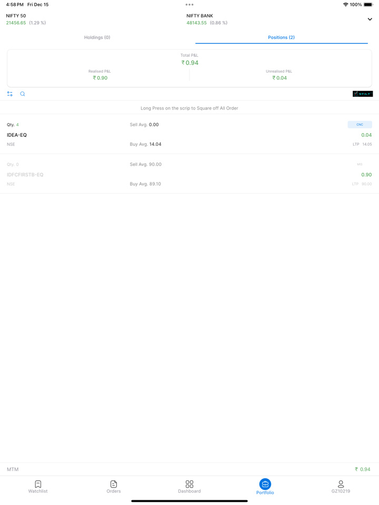Tap the Total P&L summary card
The image size is (379, 505).
click(x=189, y=68)
